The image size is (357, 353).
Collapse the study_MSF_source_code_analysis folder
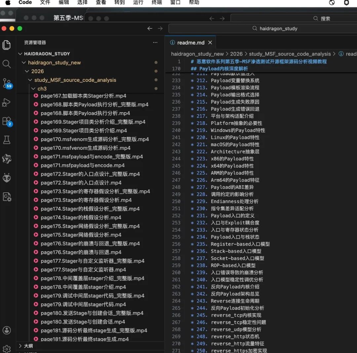point(30,80)
